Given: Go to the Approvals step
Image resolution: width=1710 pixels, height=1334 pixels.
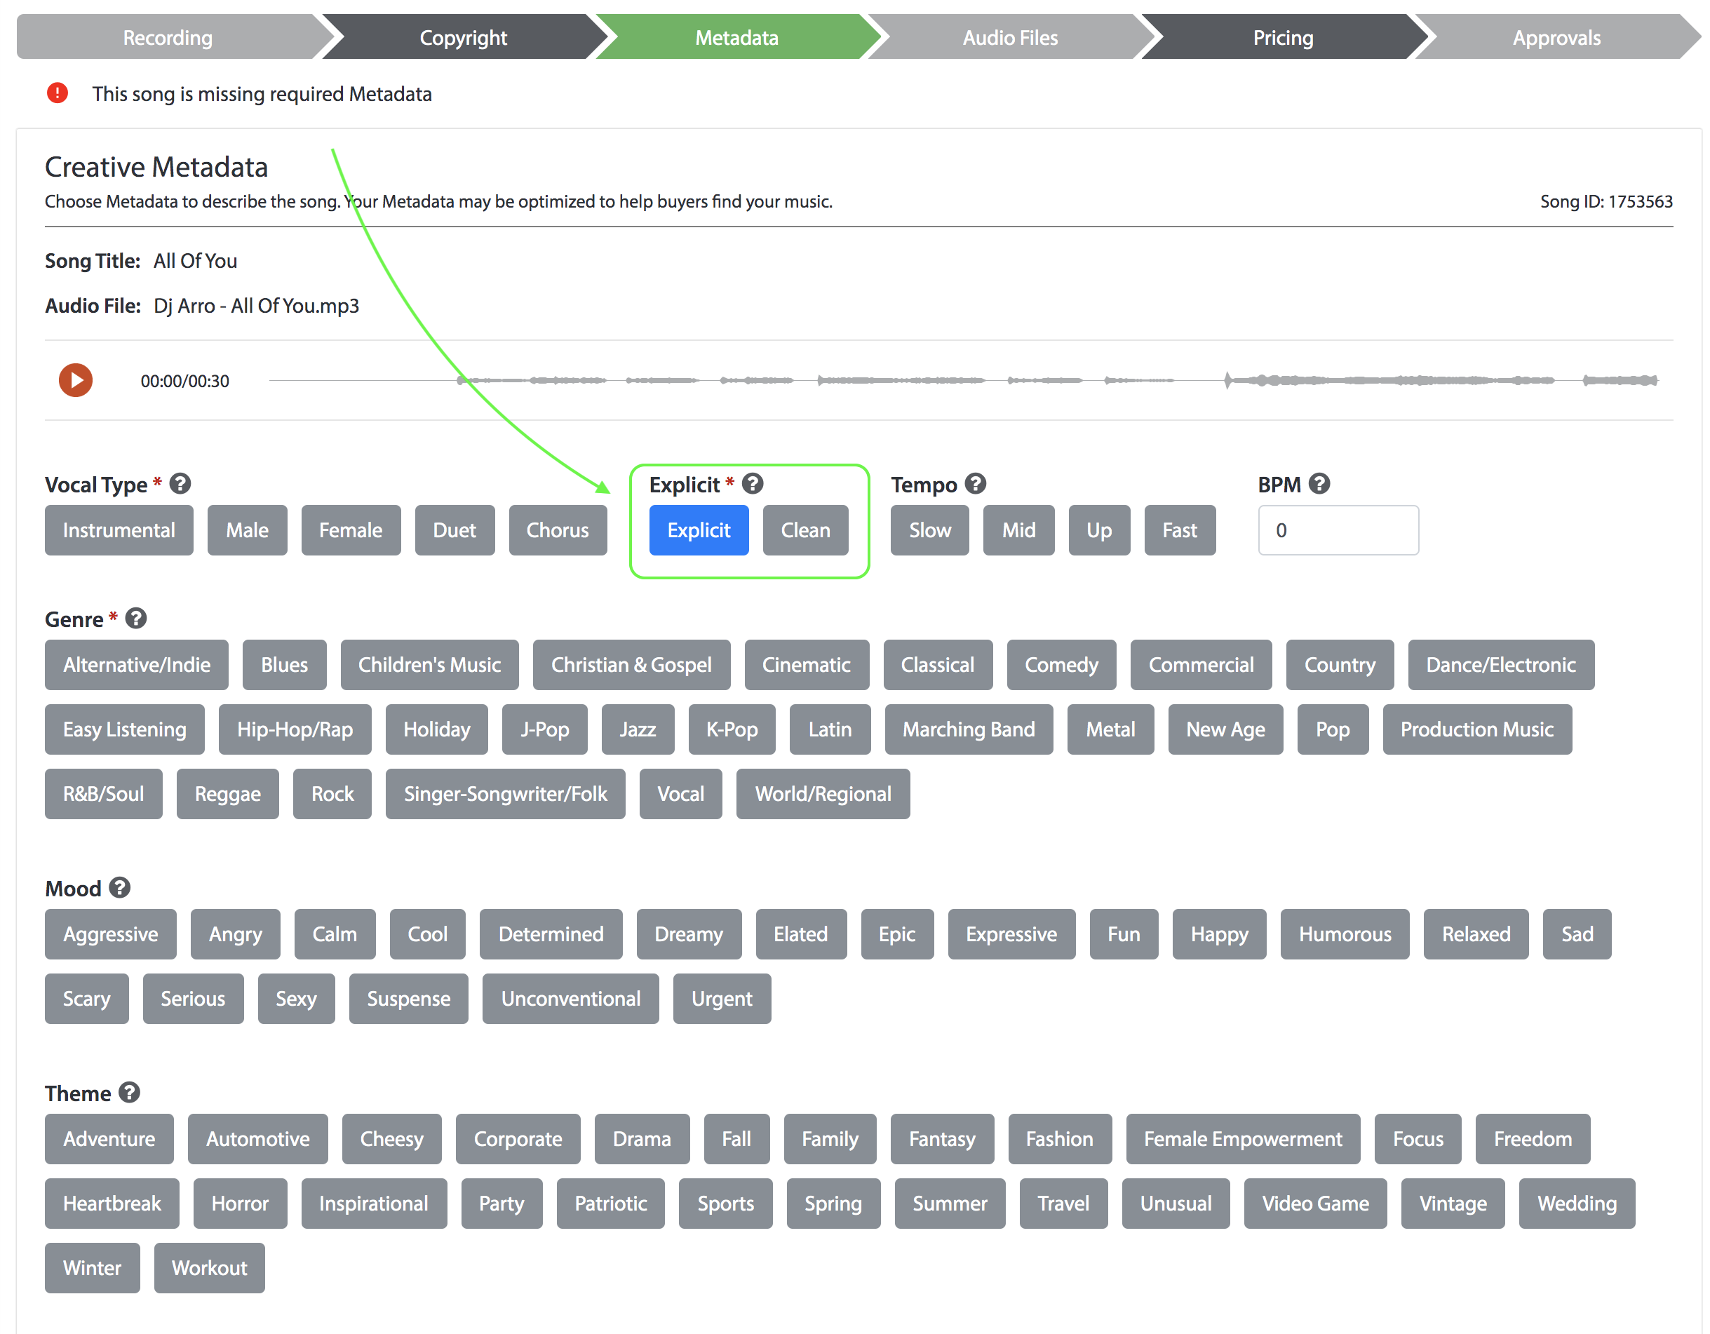Looking at the screenshot, I should point(1556,36).
